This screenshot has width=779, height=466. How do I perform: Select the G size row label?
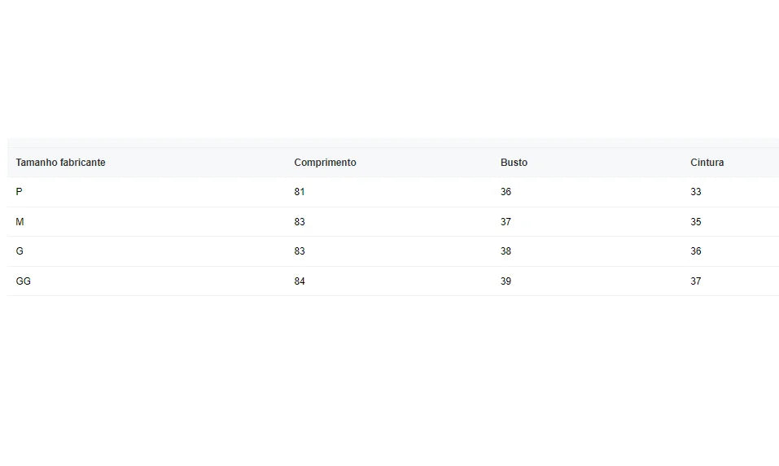pyautogui.click(x=20, y=251)
